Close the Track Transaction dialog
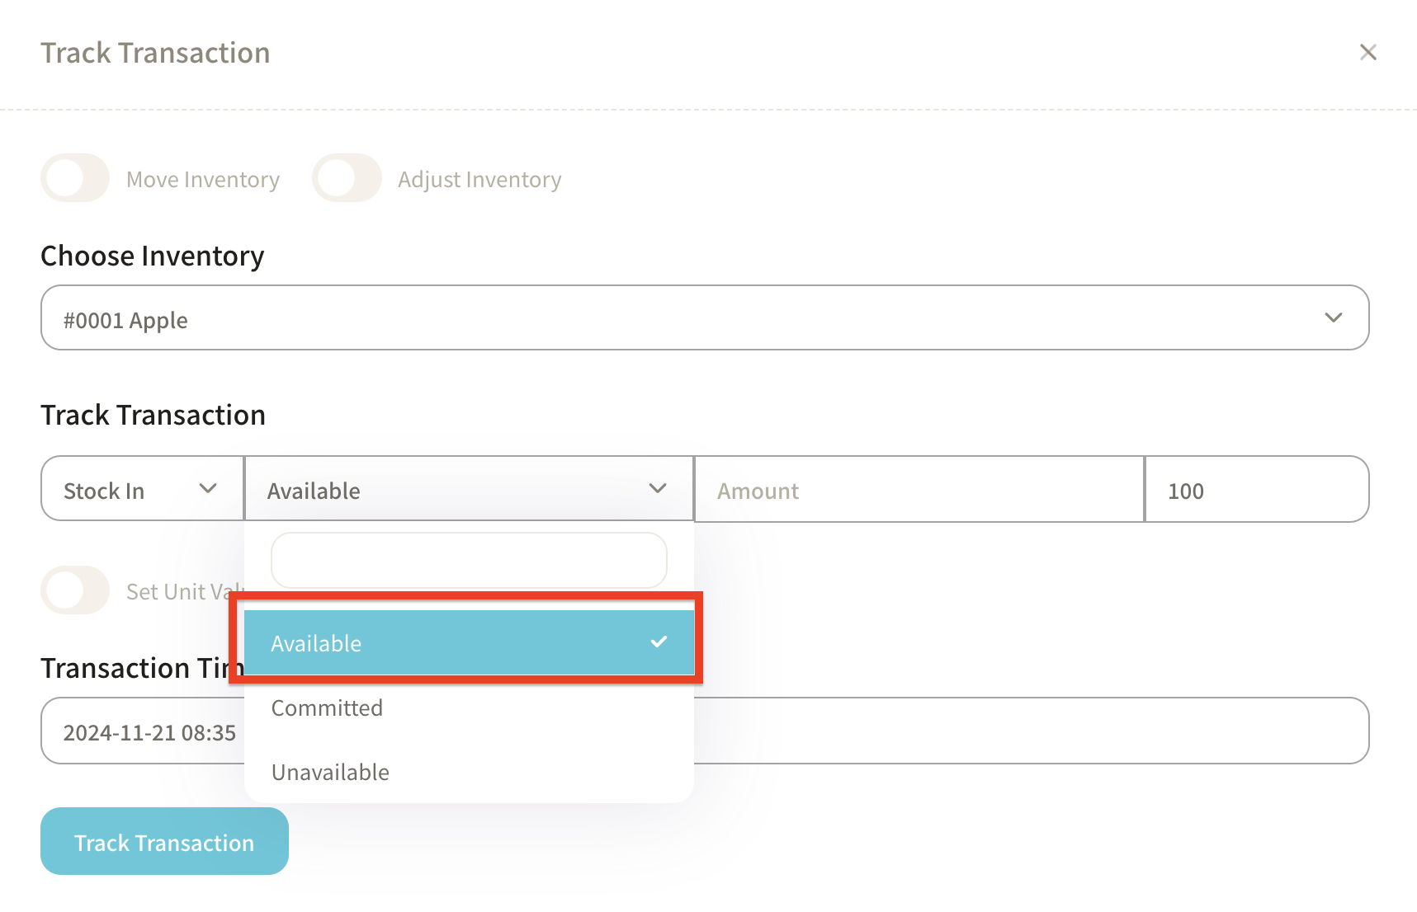 tap(1367, 52)
